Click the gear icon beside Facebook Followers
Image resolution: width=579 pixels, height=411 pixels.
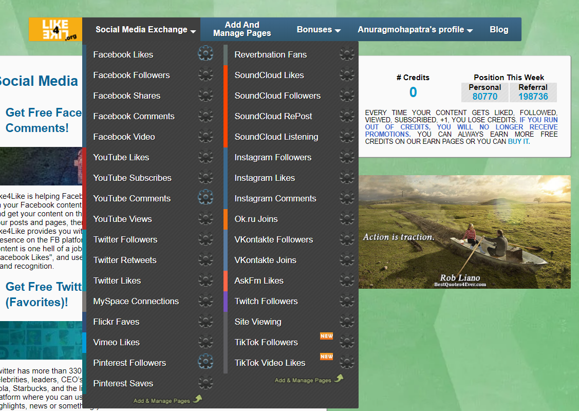click(x=206, y=75)
